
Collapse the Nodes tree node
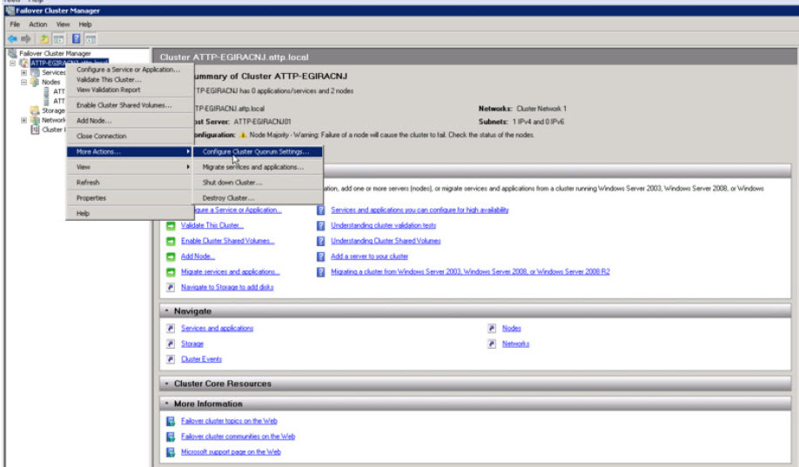pyautogui.click(x=23, y=82)
